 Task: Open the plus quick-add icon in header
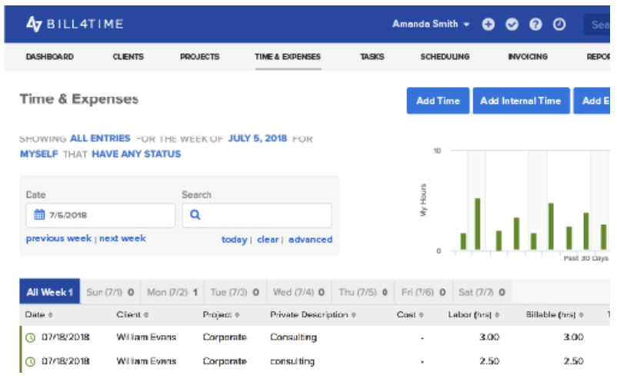(488, 25)
